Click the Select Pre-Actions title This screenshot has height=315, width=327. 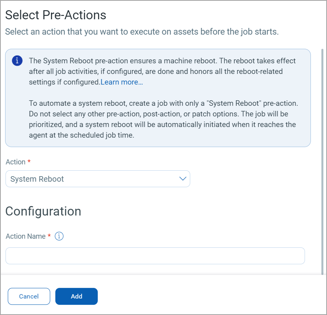[55, 15]
